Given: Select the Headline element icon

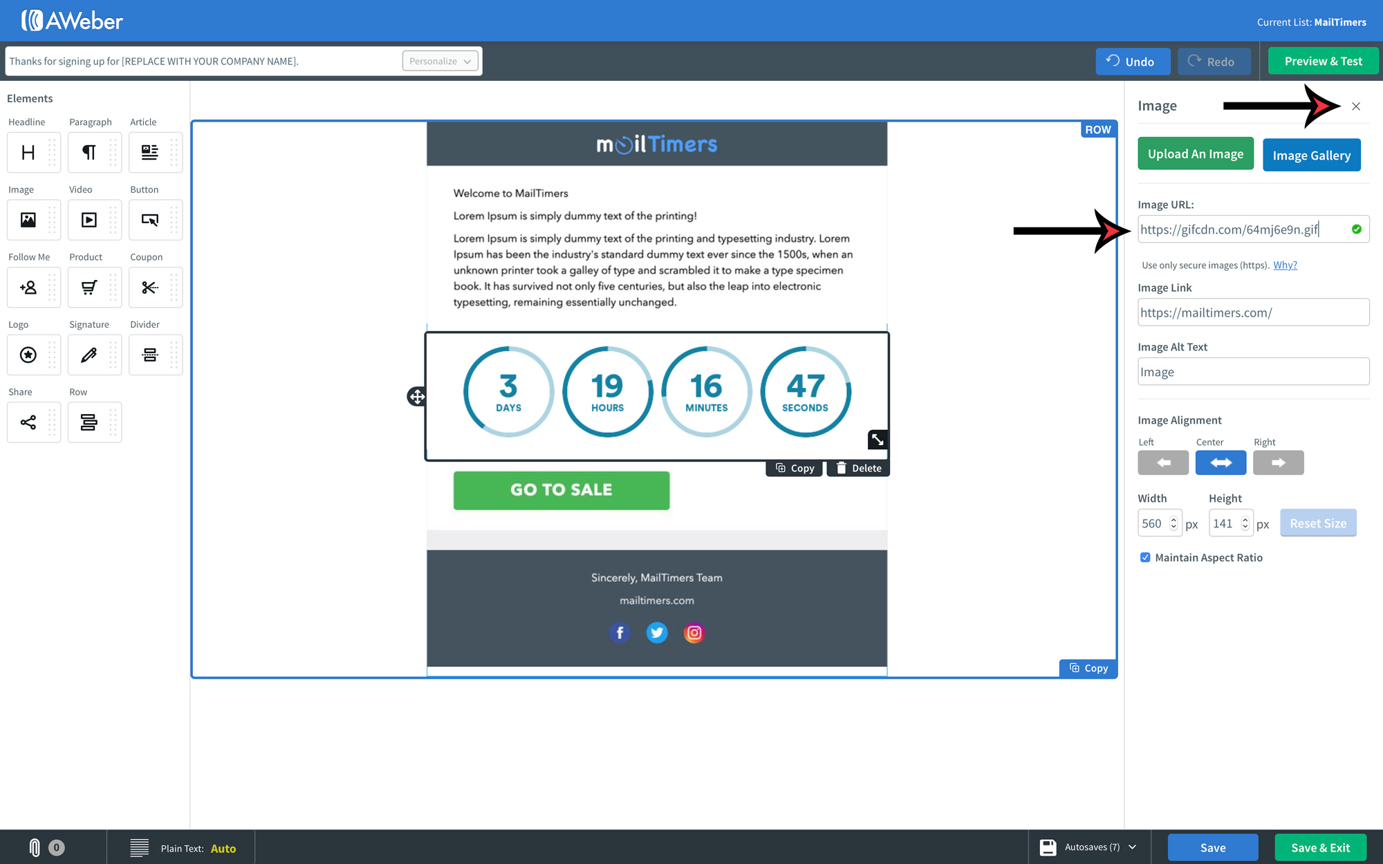Looking at the screenshot, I should pos(28,152).
